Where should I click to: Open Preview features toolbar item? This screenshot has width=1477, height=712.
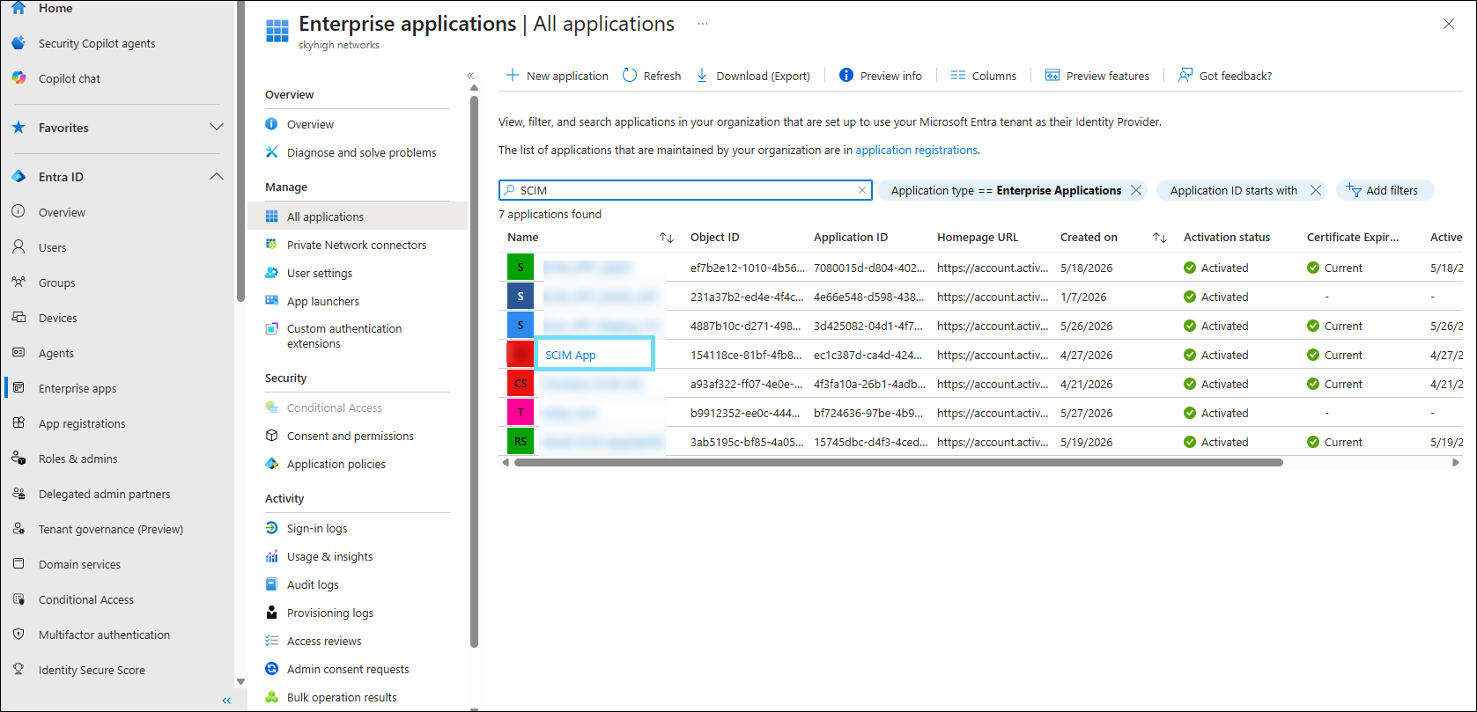pyautogui.click(x=1097, y=76)
